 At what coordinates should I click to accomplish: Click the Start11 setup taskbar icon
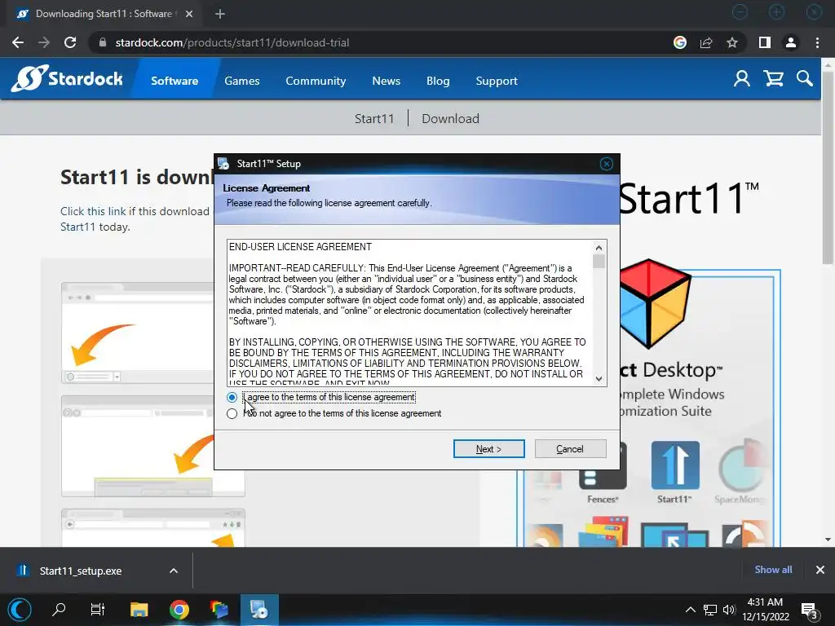click(259, 610)
